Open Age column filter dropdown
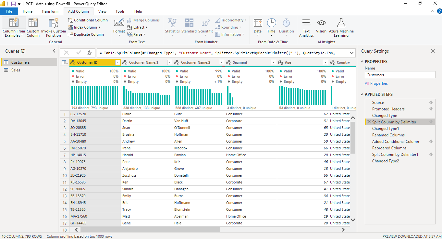Screen dimensions: 442x239 pyautogui.click(x=325, y=62)
